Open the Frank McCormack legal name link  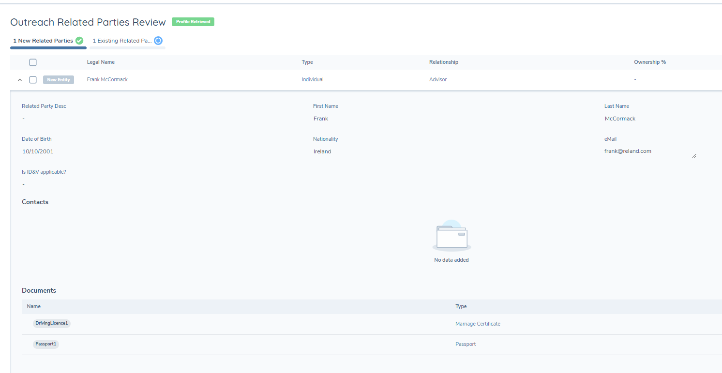click(107, 79)
